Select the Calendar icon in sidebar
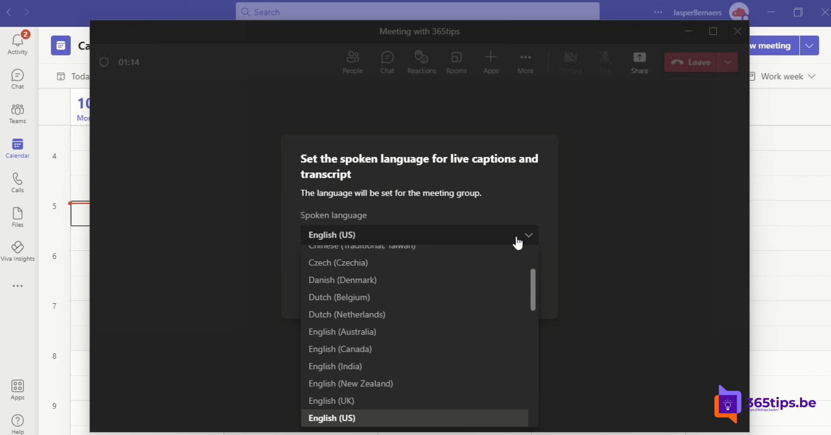The image size is (831, 435). [x=17, y=148]
